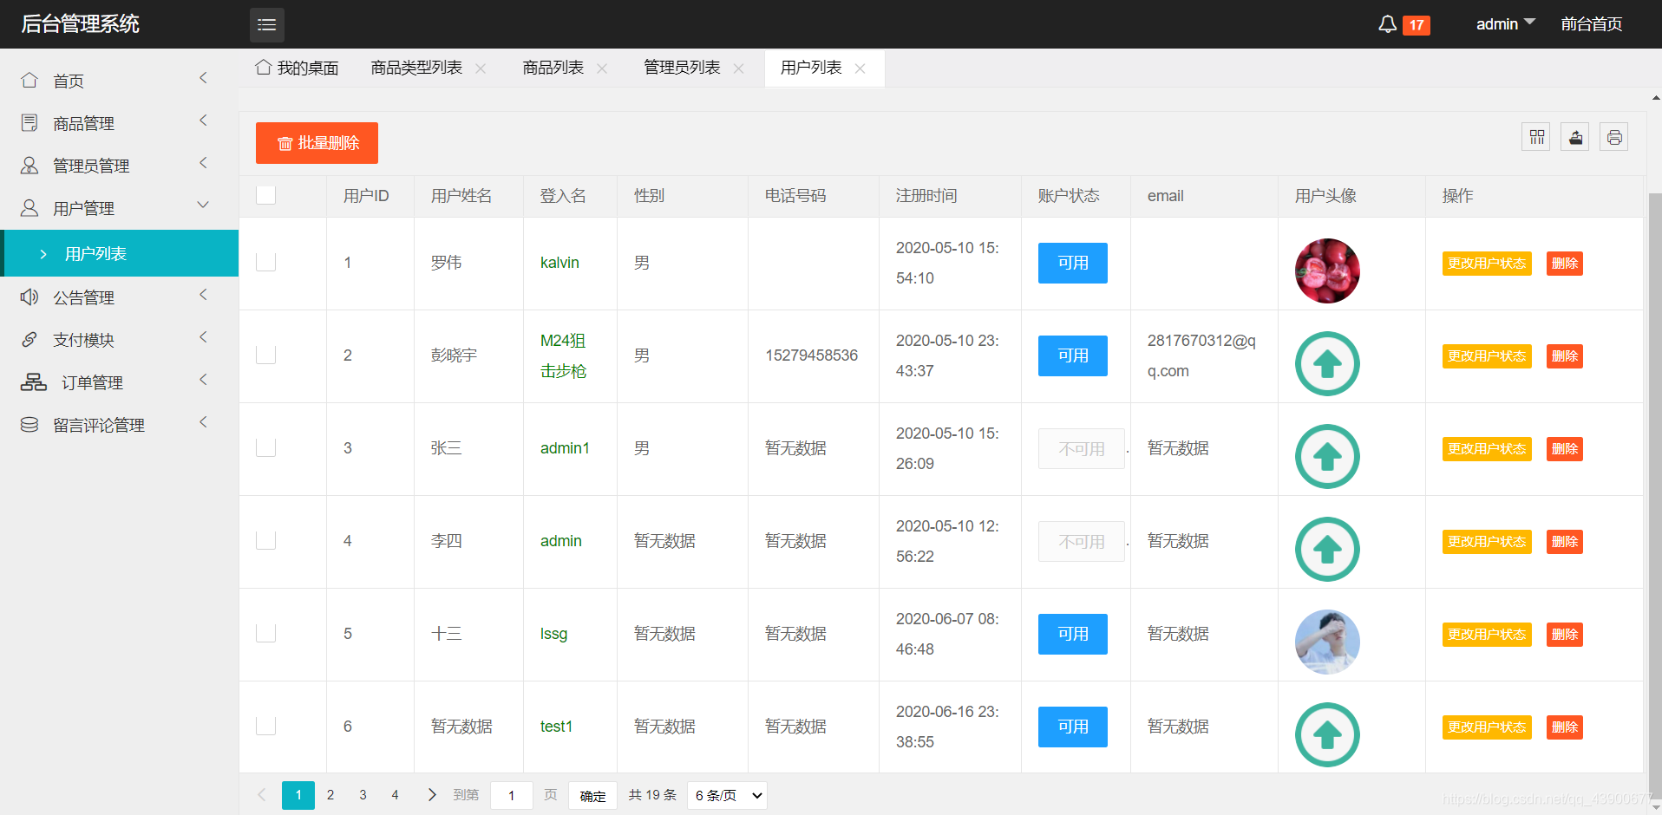Image resolution: width=1662 pixels, height=815 pixels.
Task: Close the 用户列表 tab
Action: (860, 68)
